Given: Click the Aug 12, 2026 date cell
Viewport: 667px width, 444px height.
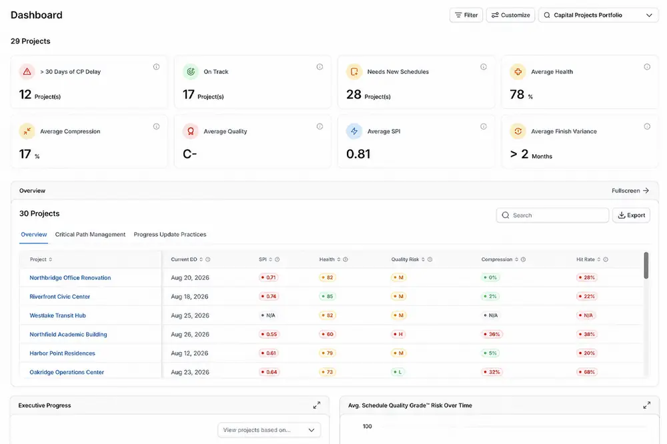Looking at the screenshot, I should 189,353.
